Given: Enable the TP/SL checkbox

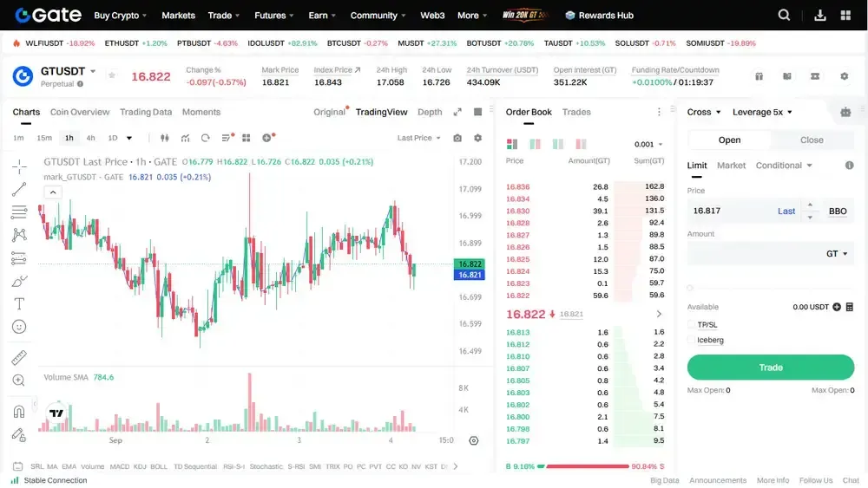Looking at the screenshot, I should coord(691,324).
